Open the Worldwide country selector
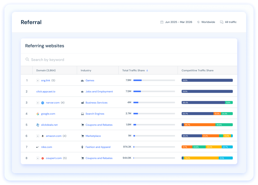The image size is (258, 185). (x=206, y=22)
